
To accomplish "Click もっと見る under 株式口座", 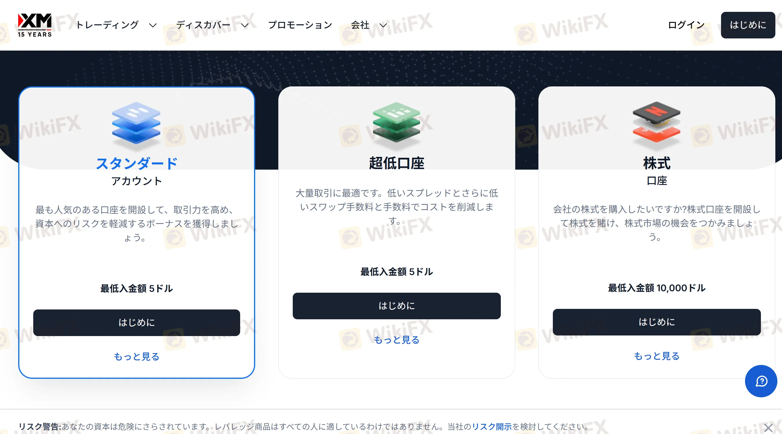I will point(656,356).
